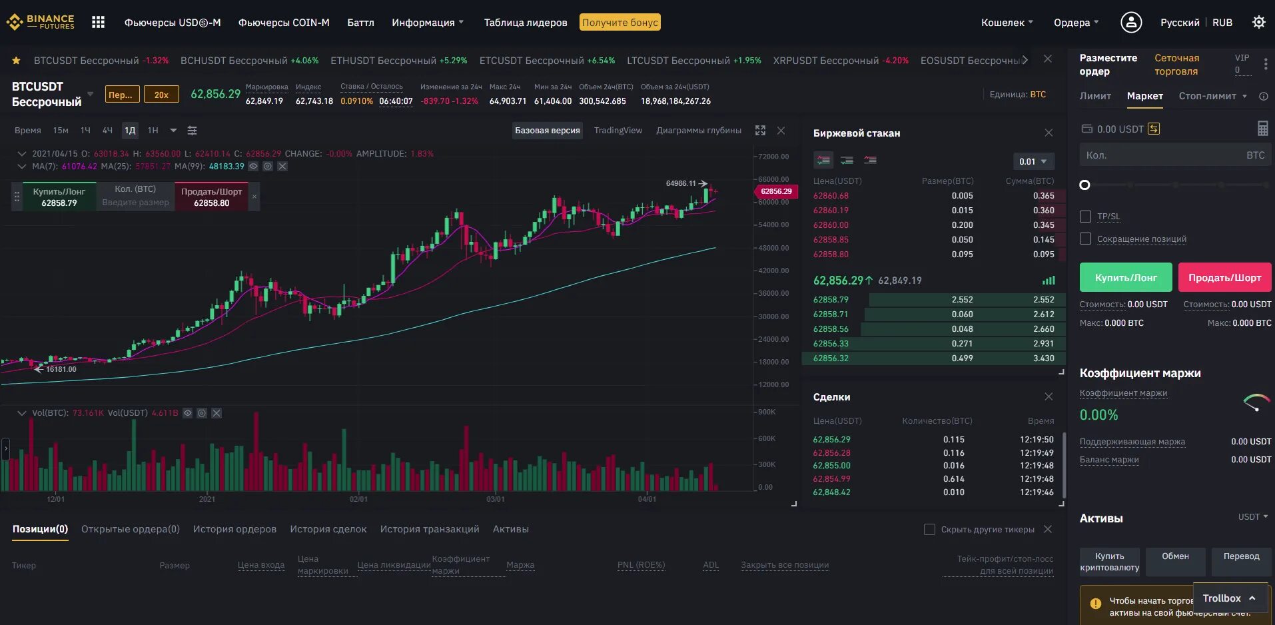Click the Получите бонус button

[620, 23]
